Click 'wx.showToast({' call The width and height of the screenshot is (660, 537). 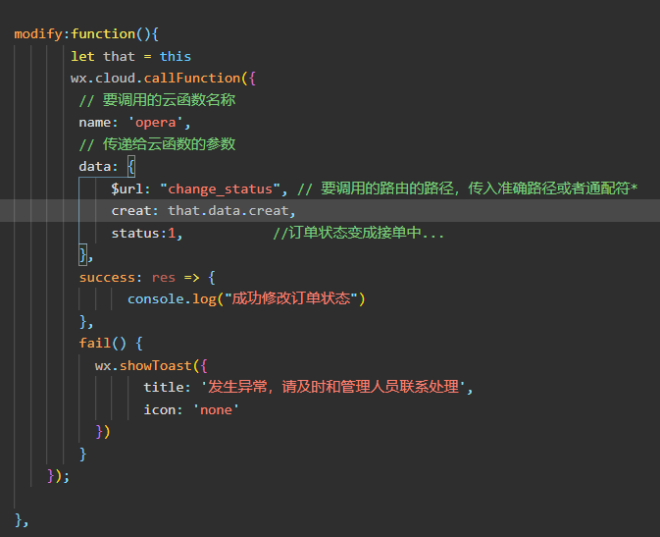click(151, 365)
